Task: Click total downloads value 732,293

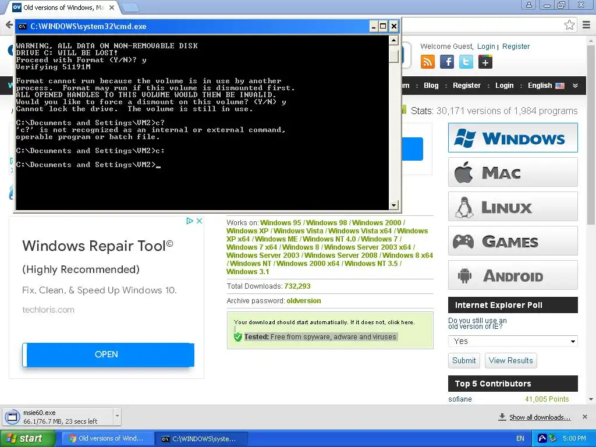Action: point(297,286)
